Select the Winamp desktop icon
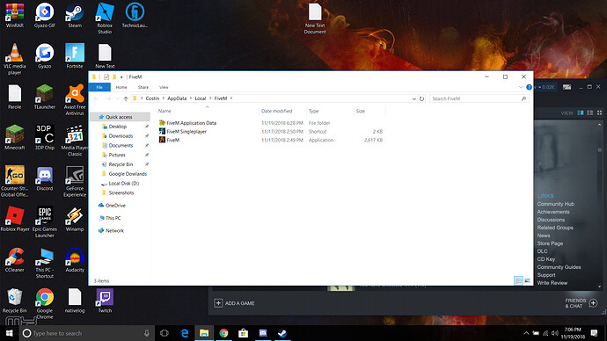607x341 pixels. pyautogui.click(x=75, y=219)
